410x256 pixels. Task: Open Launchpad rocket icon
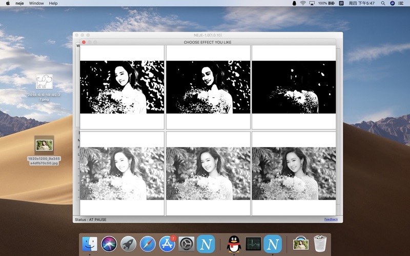coord(128,244)
